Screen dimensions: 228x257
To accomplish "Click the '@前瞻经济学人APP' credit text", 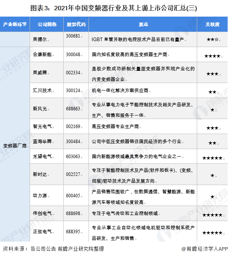I will (205, 249).
